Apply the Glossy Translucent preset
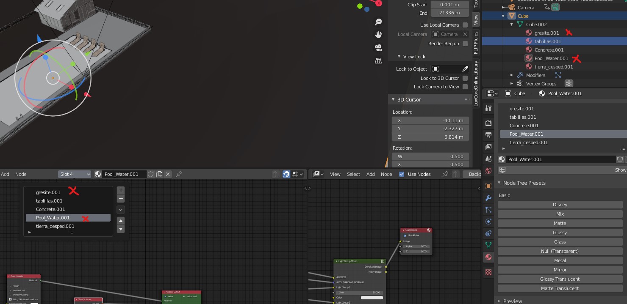Viewport: 627px width, 304px height. coord(560,279)
